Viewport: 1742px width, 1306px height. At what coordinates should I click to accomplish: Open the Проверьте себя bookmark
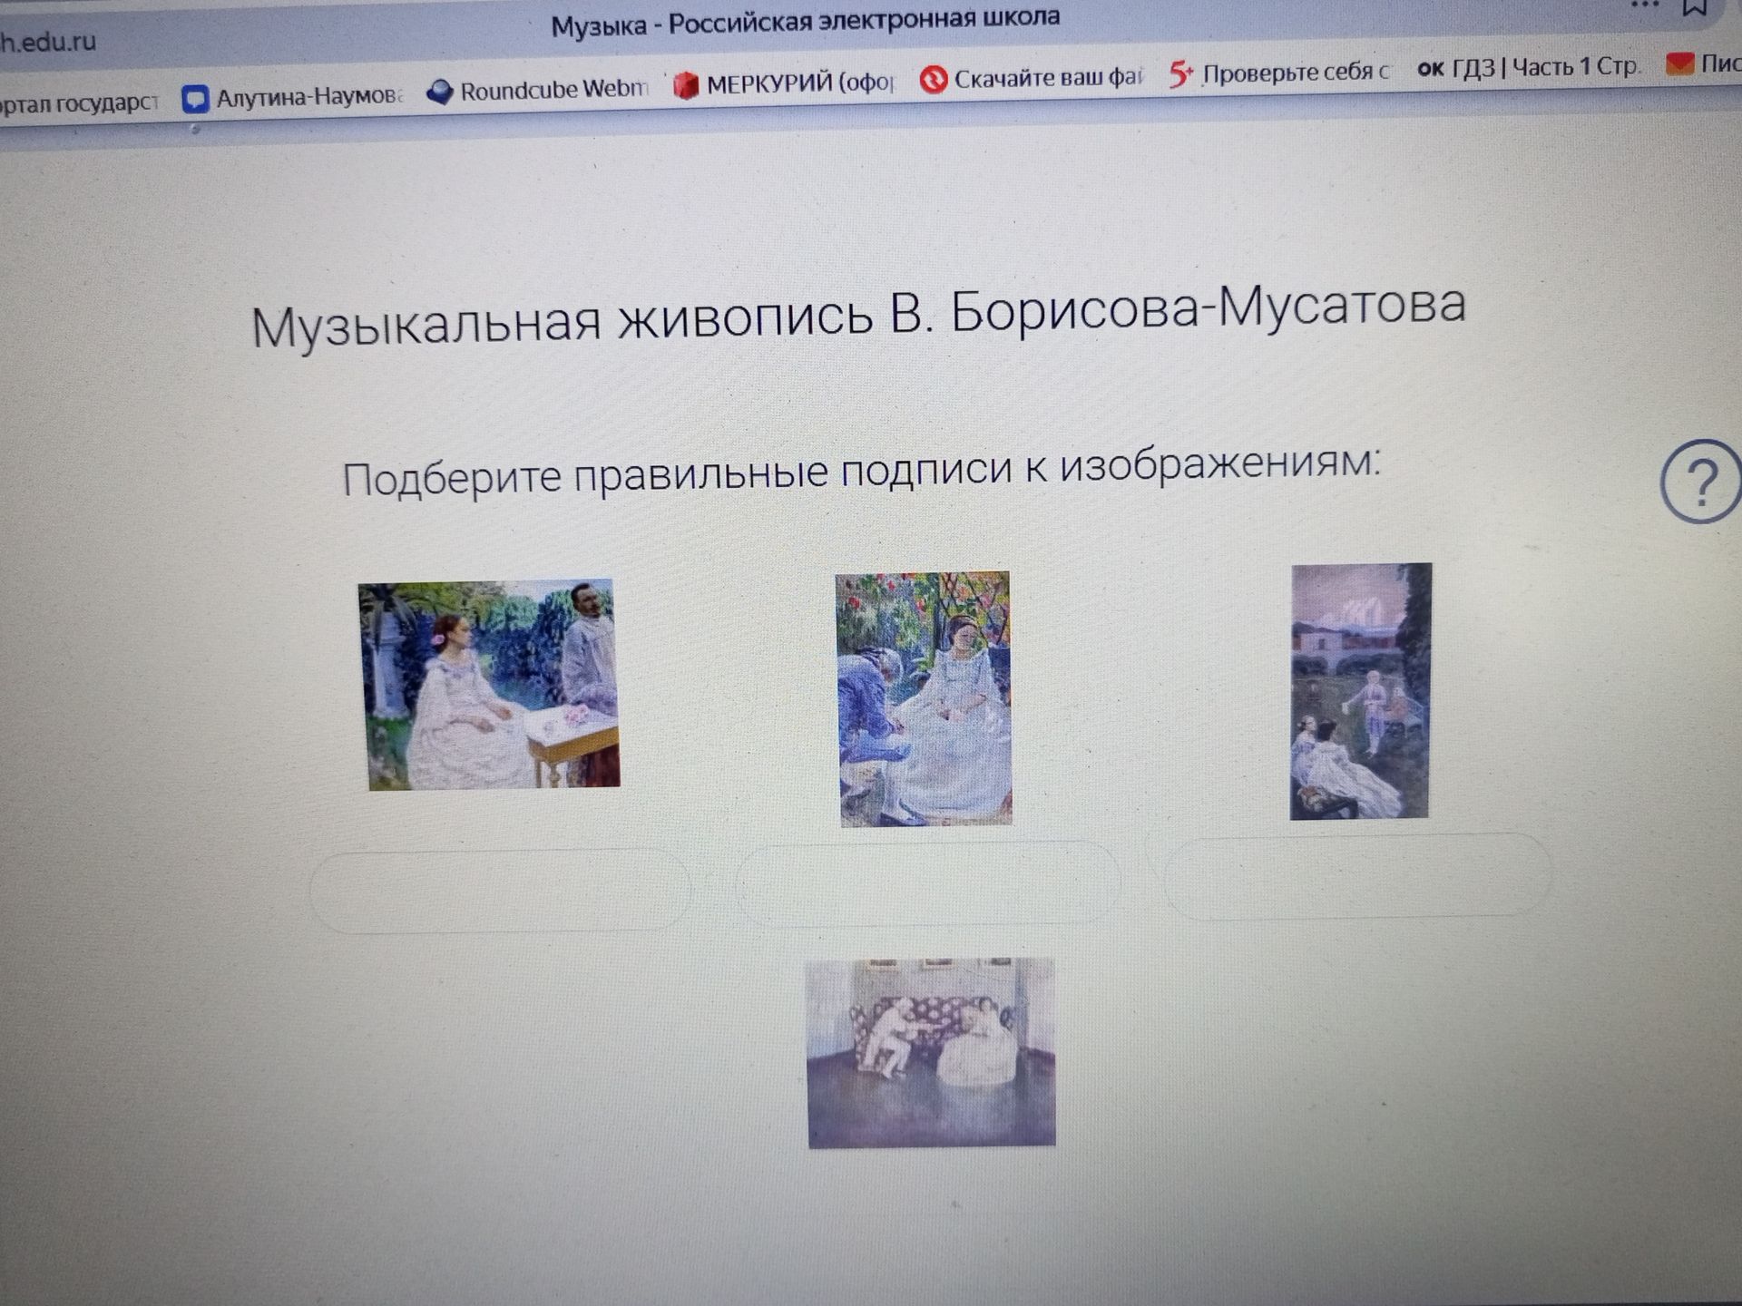[x=1278, y=73]
